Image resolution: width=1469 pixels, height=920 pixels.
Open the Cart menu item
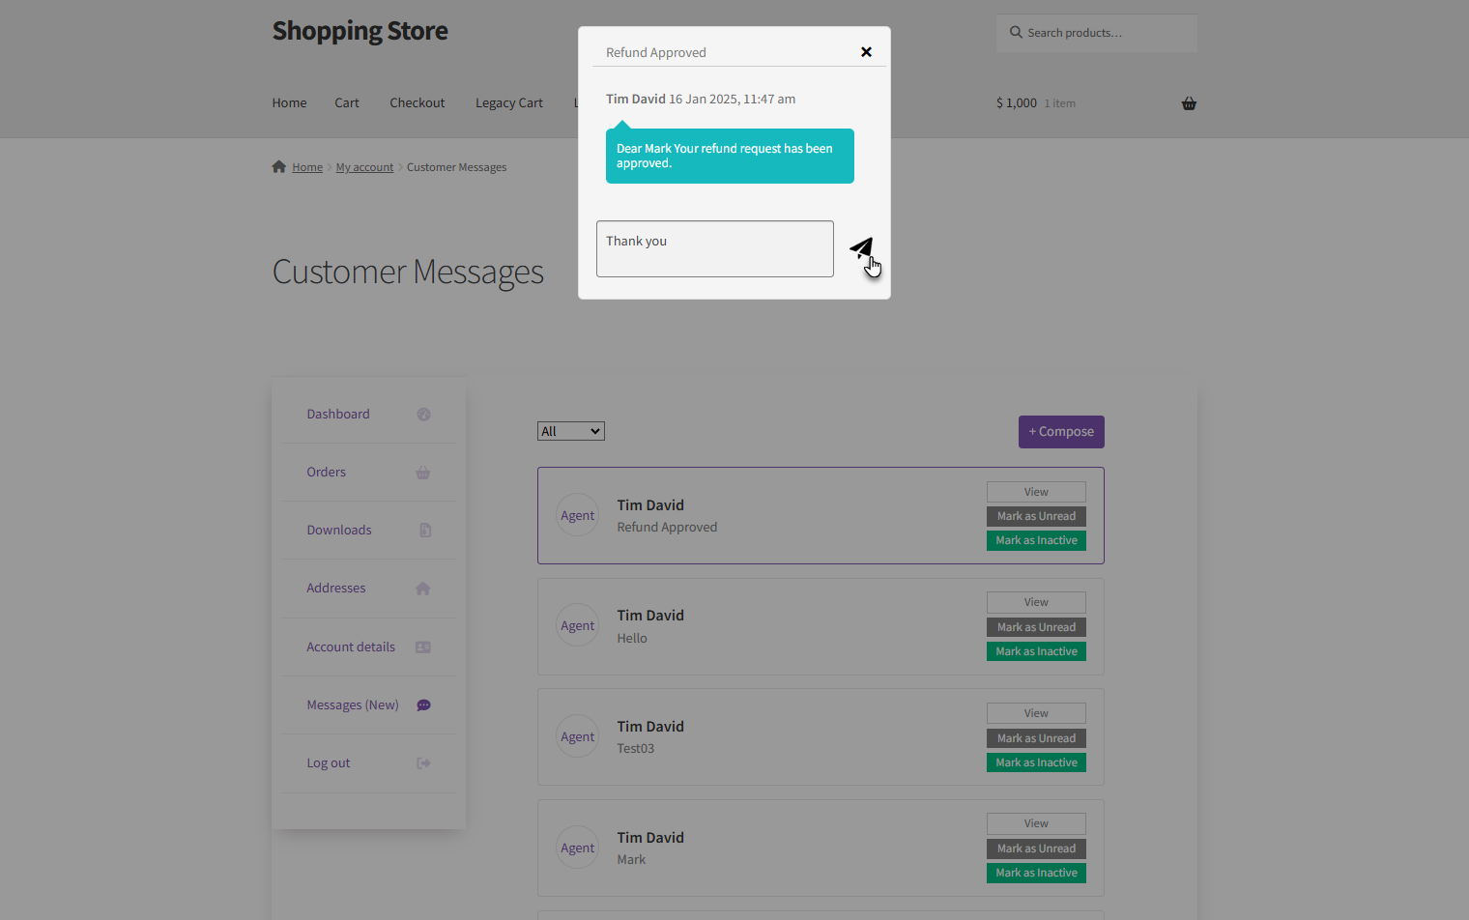(x=347, y=102)
